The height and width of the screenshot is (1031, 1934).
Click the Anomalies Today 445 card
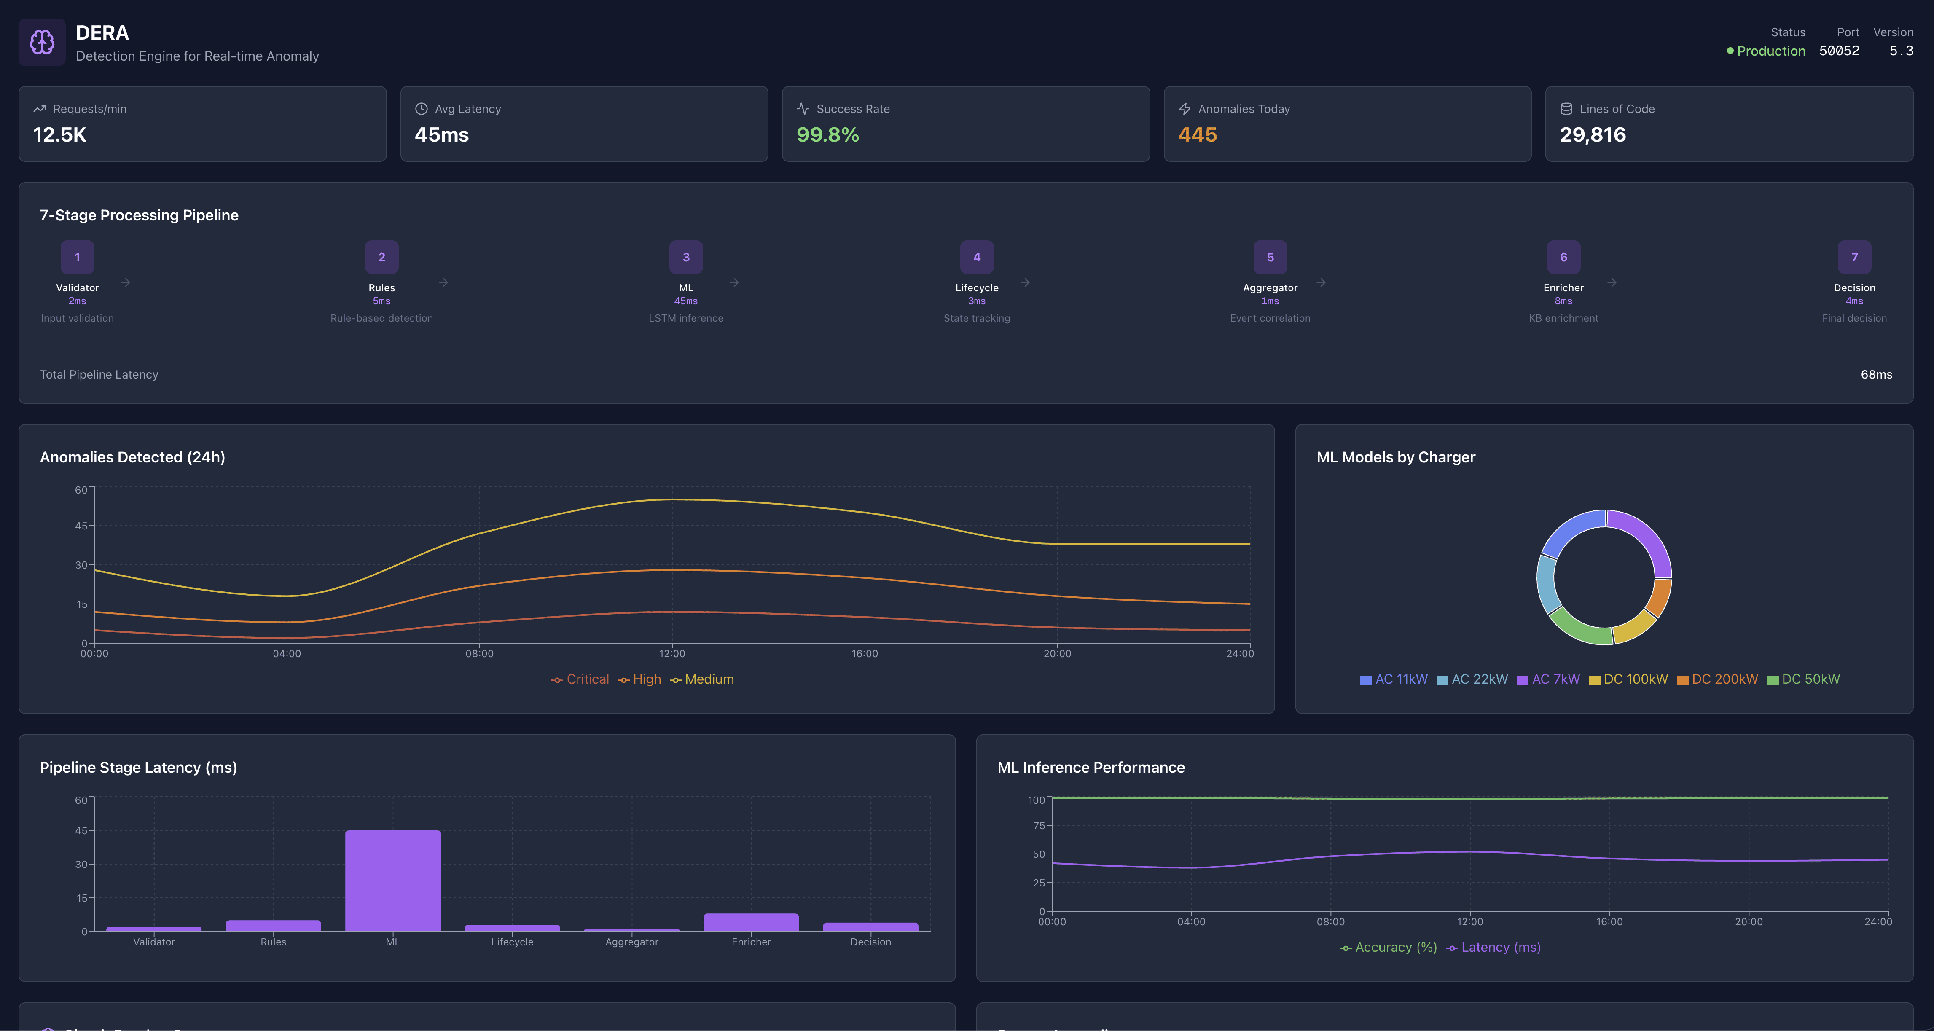pyautogui.click(x=1347, y=124)
